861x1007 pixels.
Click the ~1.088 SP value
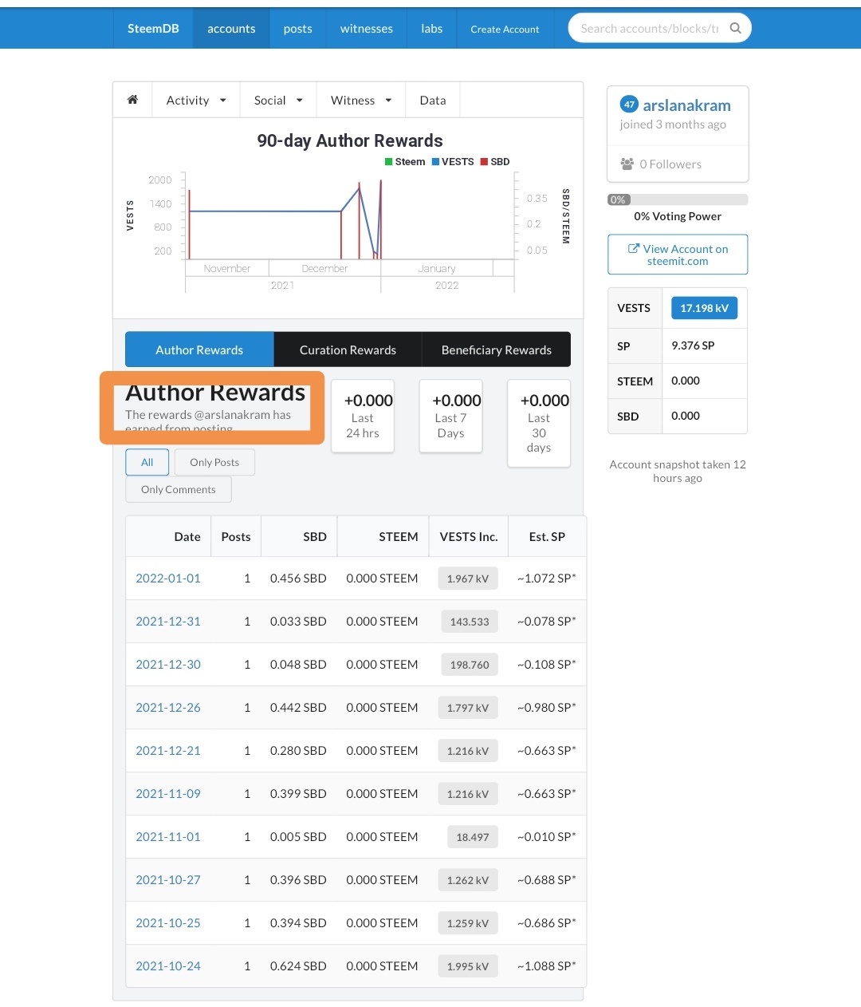coord(546,966)
